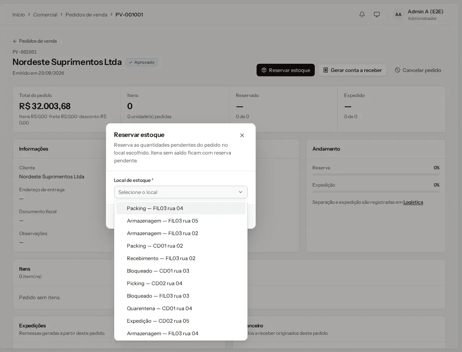Image resolution: width=462 pixels, height=352 pixels.
Task: Click the Cancelar pedido button
Action: [418, 70]
